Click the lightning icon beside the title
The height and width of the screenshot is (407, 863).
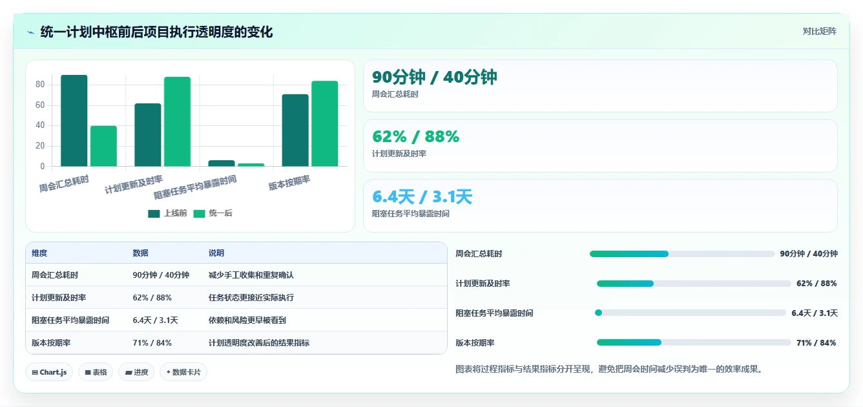coord(30,32)
